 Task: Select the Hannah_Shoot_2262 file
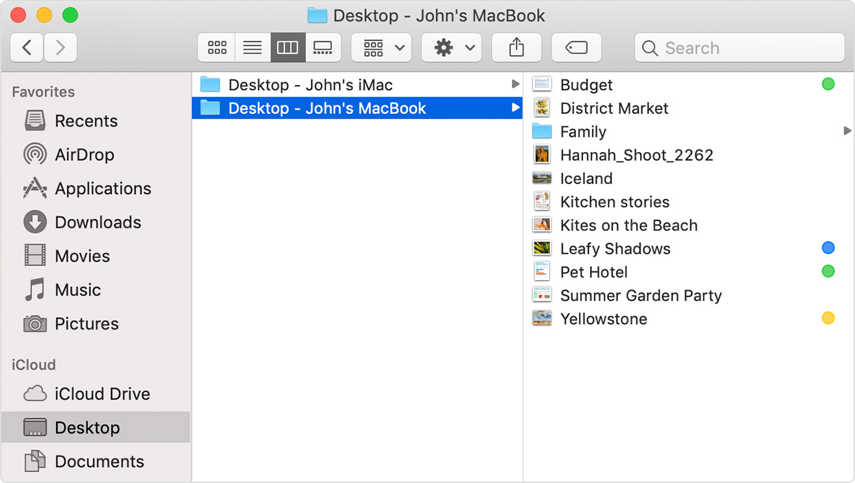point(689,155)
